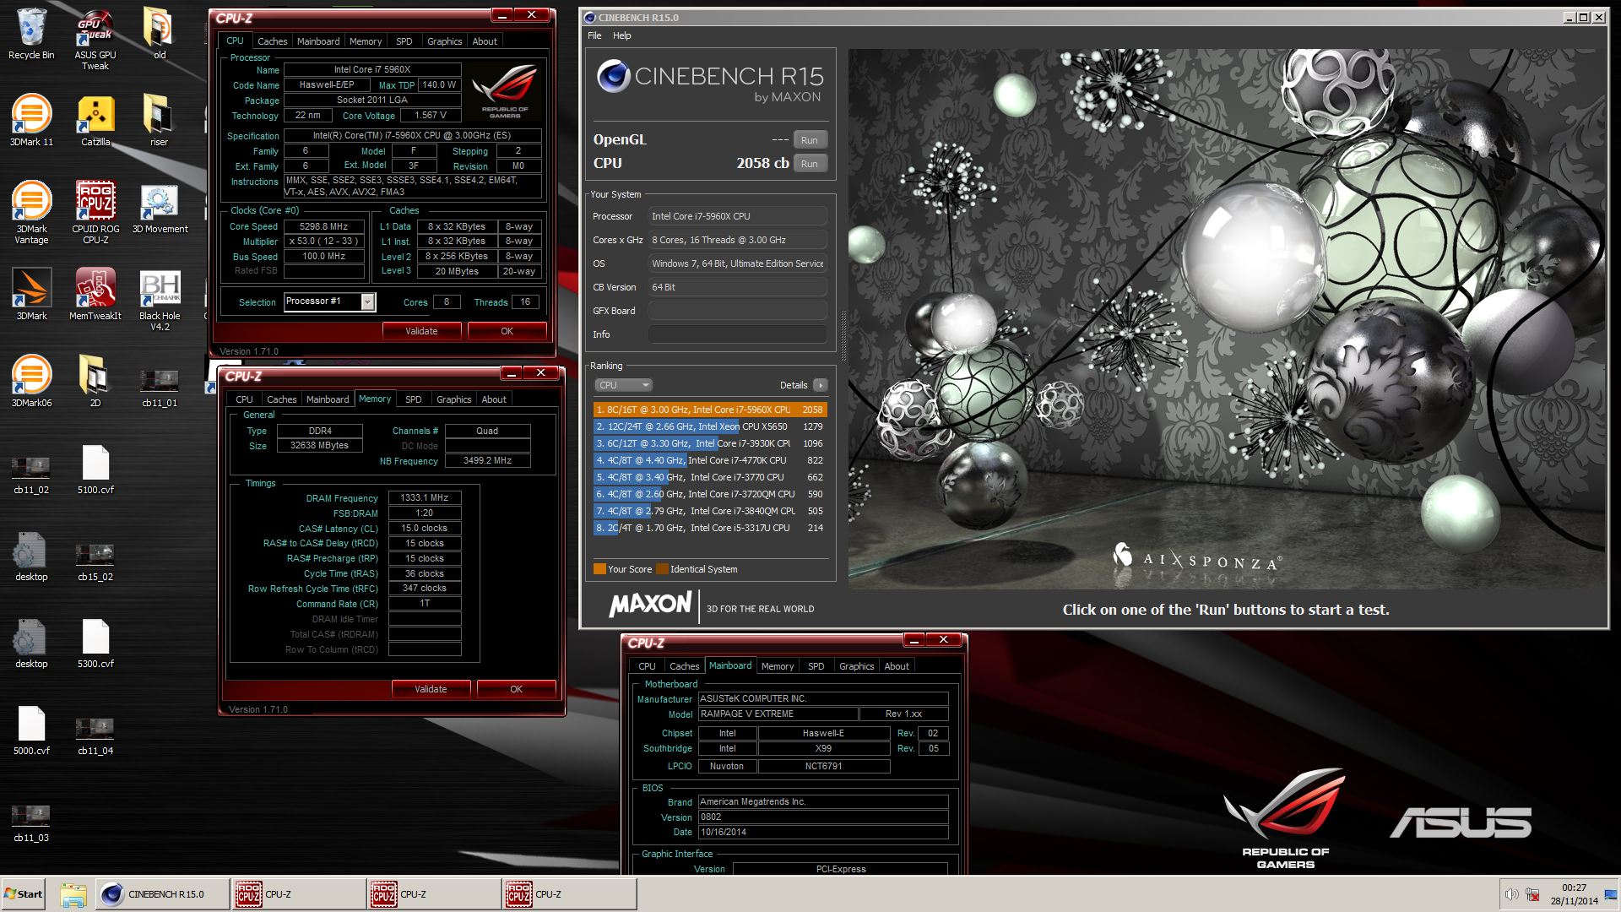Viewport: 1621px width, 912px height.
Task: Click OK in the top CPU-Z window
Action: [x=507, y=331]
